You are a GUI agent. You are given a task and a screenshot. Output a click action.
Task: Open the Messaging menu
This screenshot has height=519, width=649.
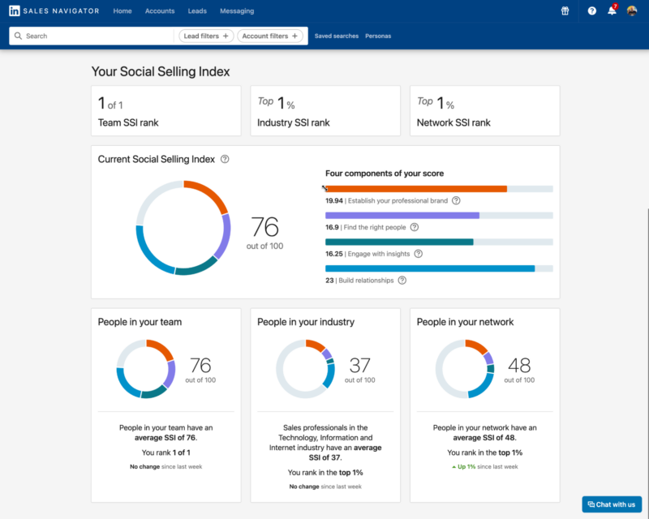(x=237, y=11)
